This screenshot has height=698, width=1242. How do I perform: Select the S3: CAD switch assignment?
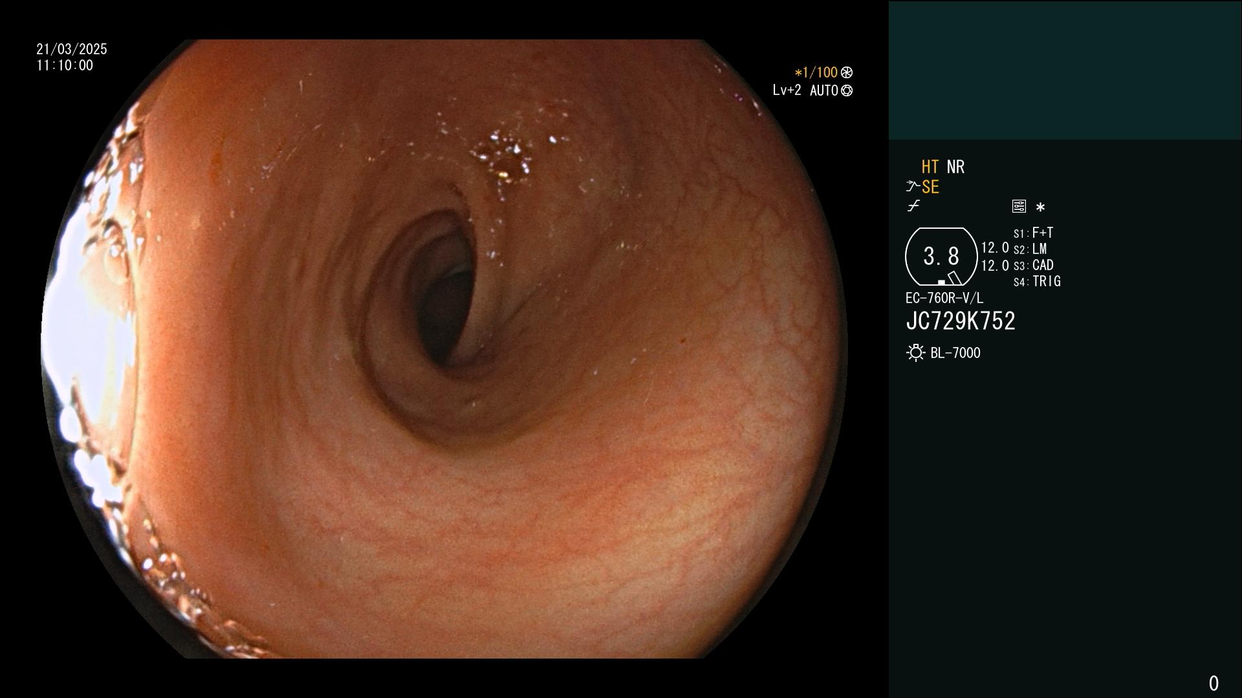[x=1033, y=265]
